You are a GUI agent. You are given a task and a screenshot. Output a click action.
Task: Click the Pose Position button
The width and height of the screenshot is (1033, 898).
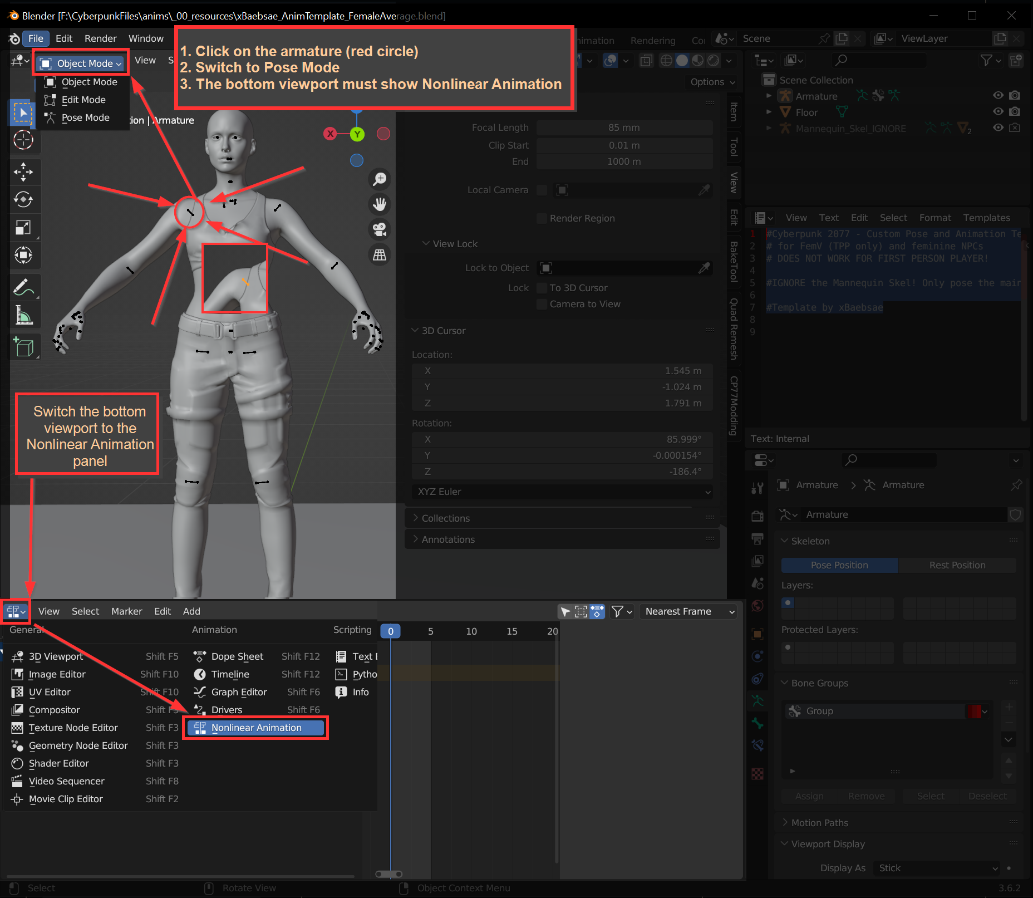[839, 565]
